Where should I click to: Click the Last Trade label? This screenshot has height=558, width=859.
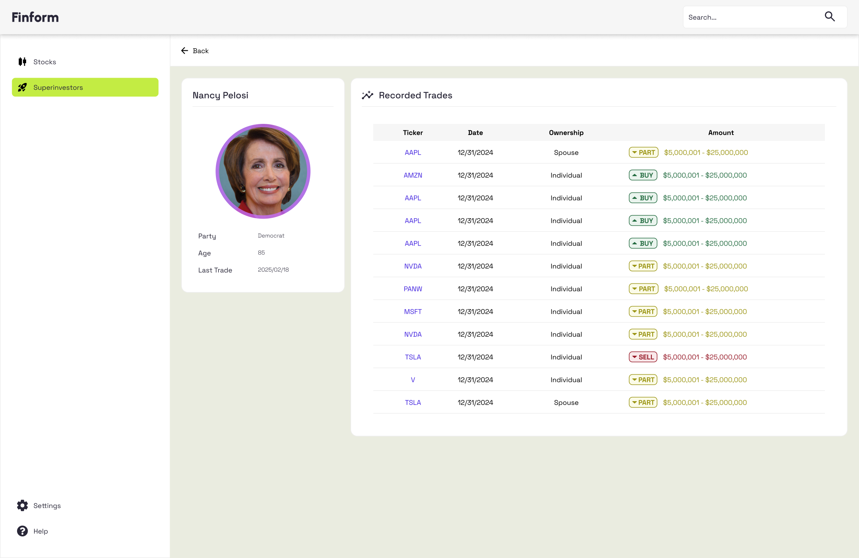(x=215, y=270)
